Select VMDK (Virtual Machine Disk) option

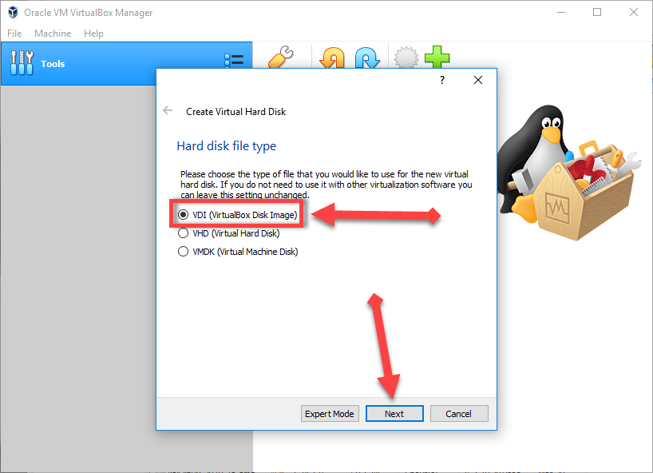click(184, 252)
